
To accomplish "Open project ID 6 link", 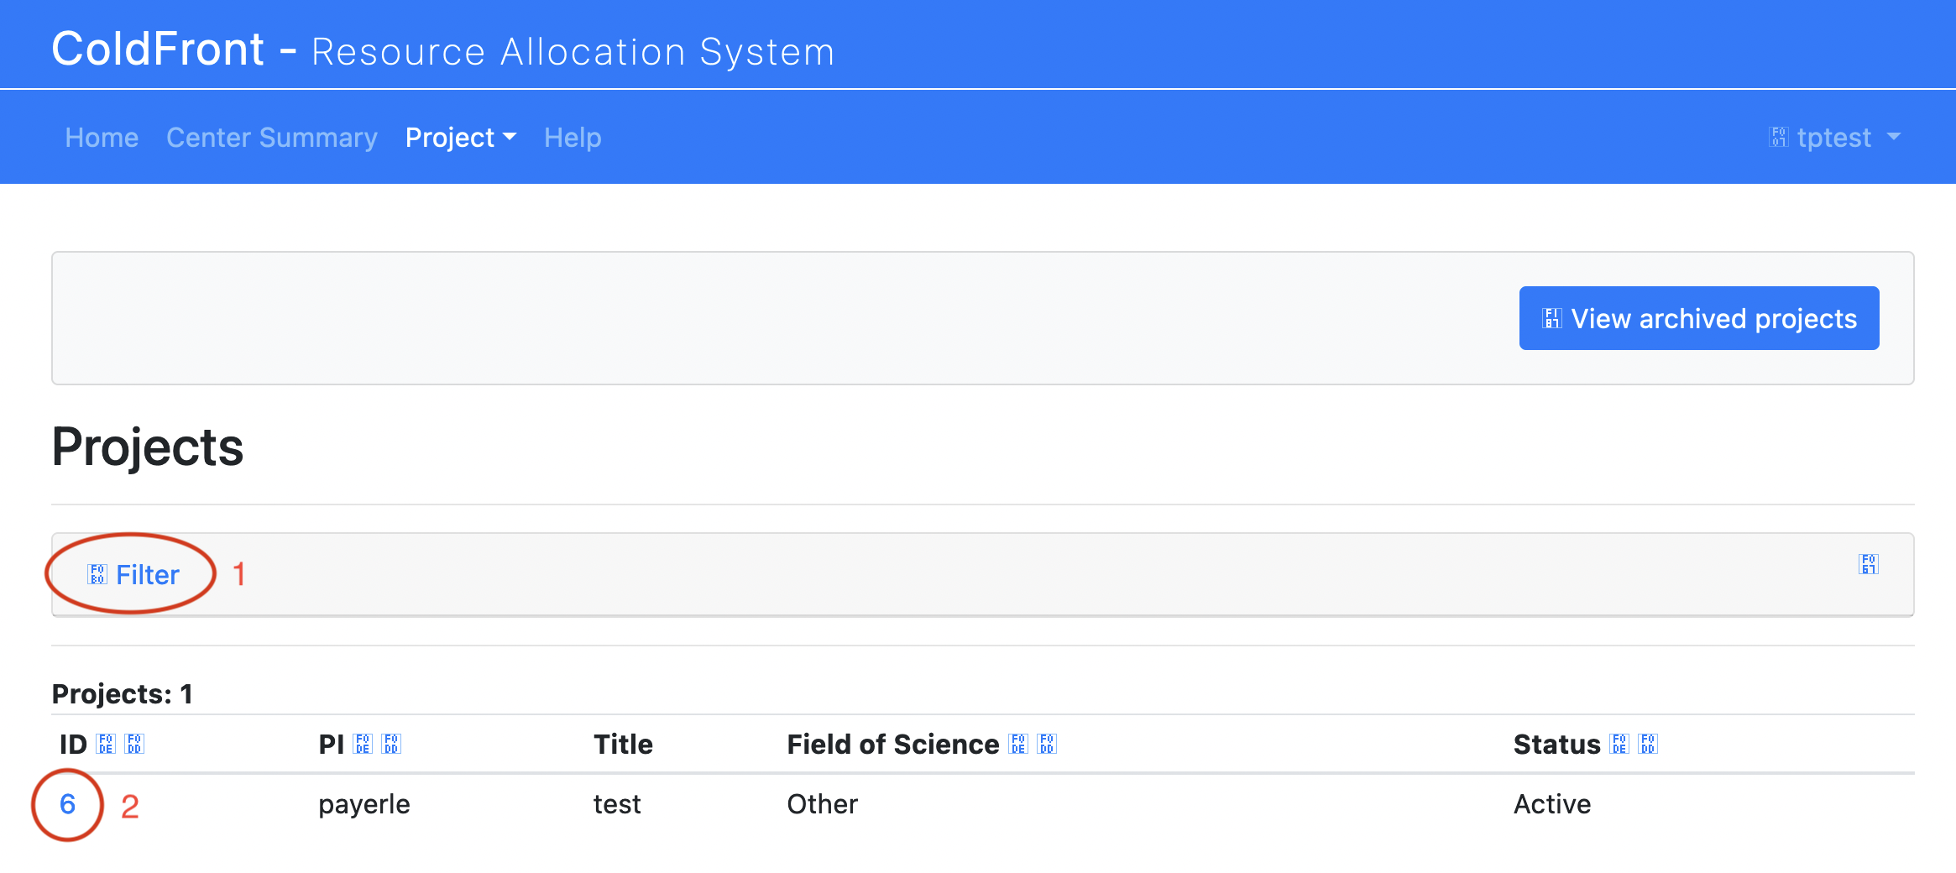I will (68, 804).
